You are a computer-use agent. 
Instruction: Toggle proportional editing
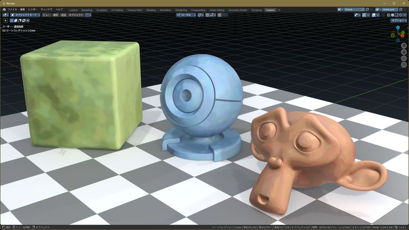(x=219, y=15)
